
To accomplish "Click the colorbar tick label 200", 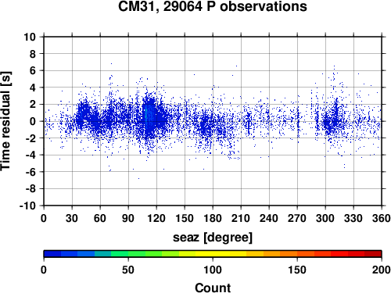I will 381,270.
